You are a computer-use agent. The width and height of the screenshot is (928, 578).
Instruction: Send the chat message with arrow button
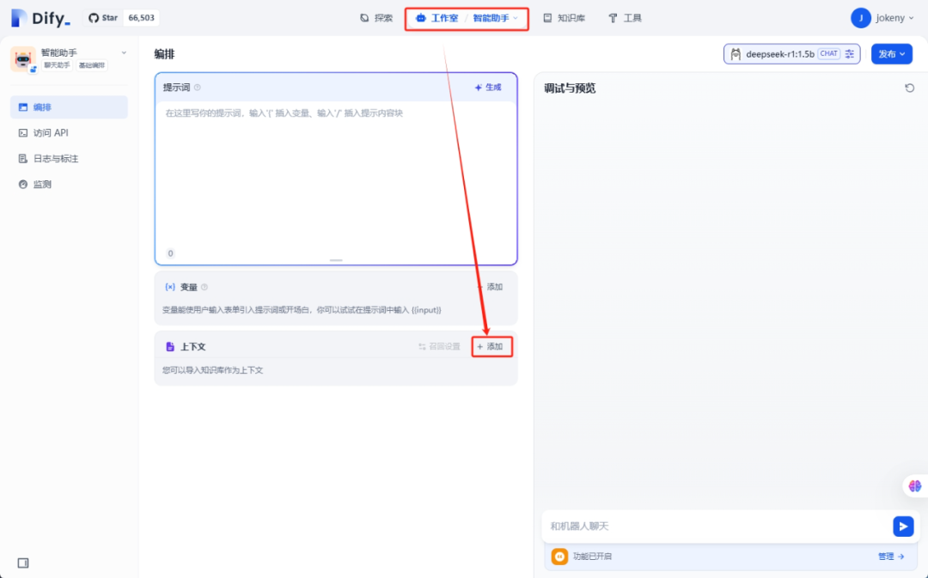(x=903, y=526)
